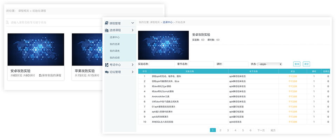The width and height of the screenshot is (336, 138).
Task: Select row 获取apk的包名、程序名、图标
Action: pyautogui.click(x=234, y=76)
